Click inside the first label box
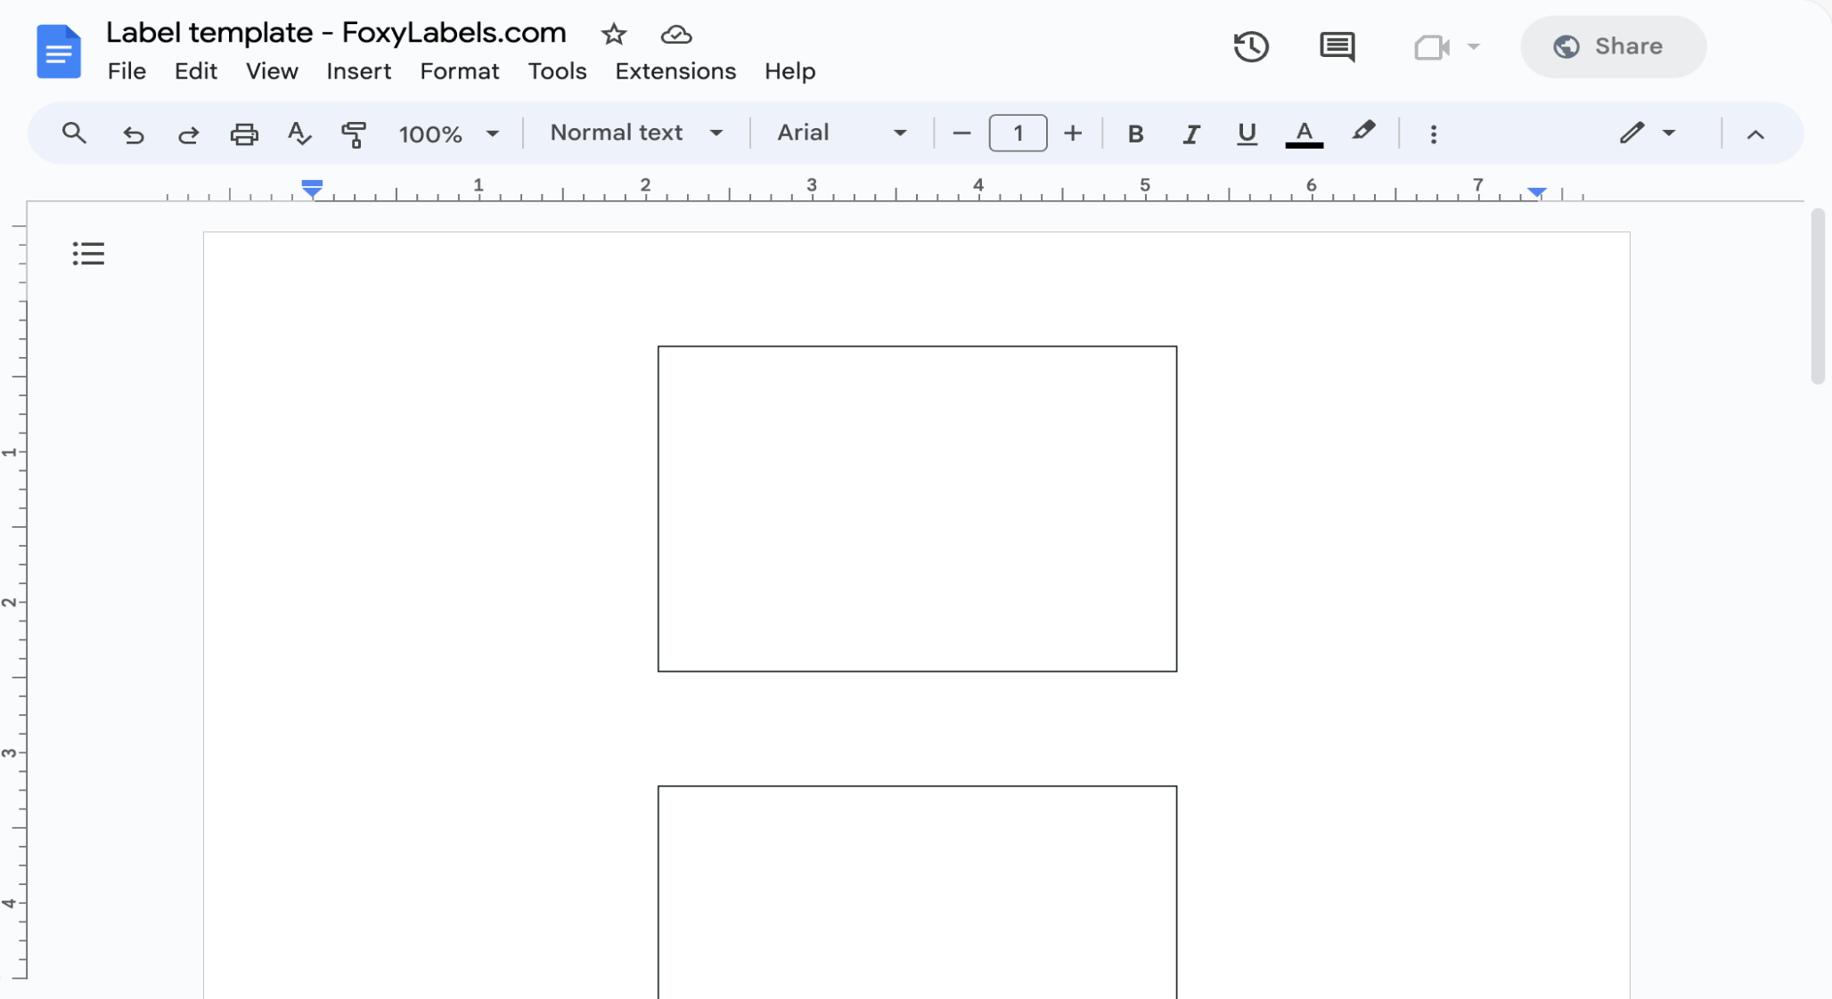The height and width of the screenshot is (999, 1832). click(917, 508)
